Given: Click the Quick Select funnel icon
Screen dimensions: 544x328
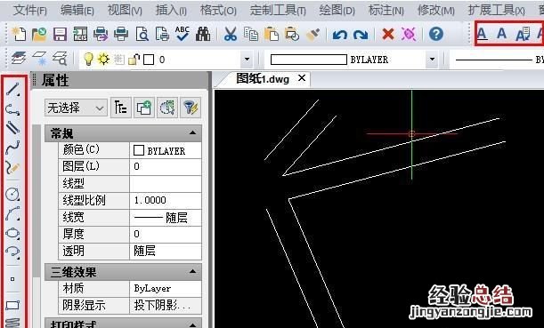Looking at the screenshot, I should (191, 108).
